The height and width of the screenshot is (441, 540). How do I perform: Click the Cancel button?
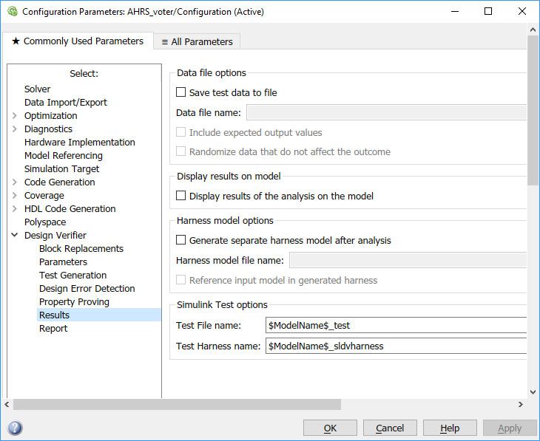click(389, 428)
